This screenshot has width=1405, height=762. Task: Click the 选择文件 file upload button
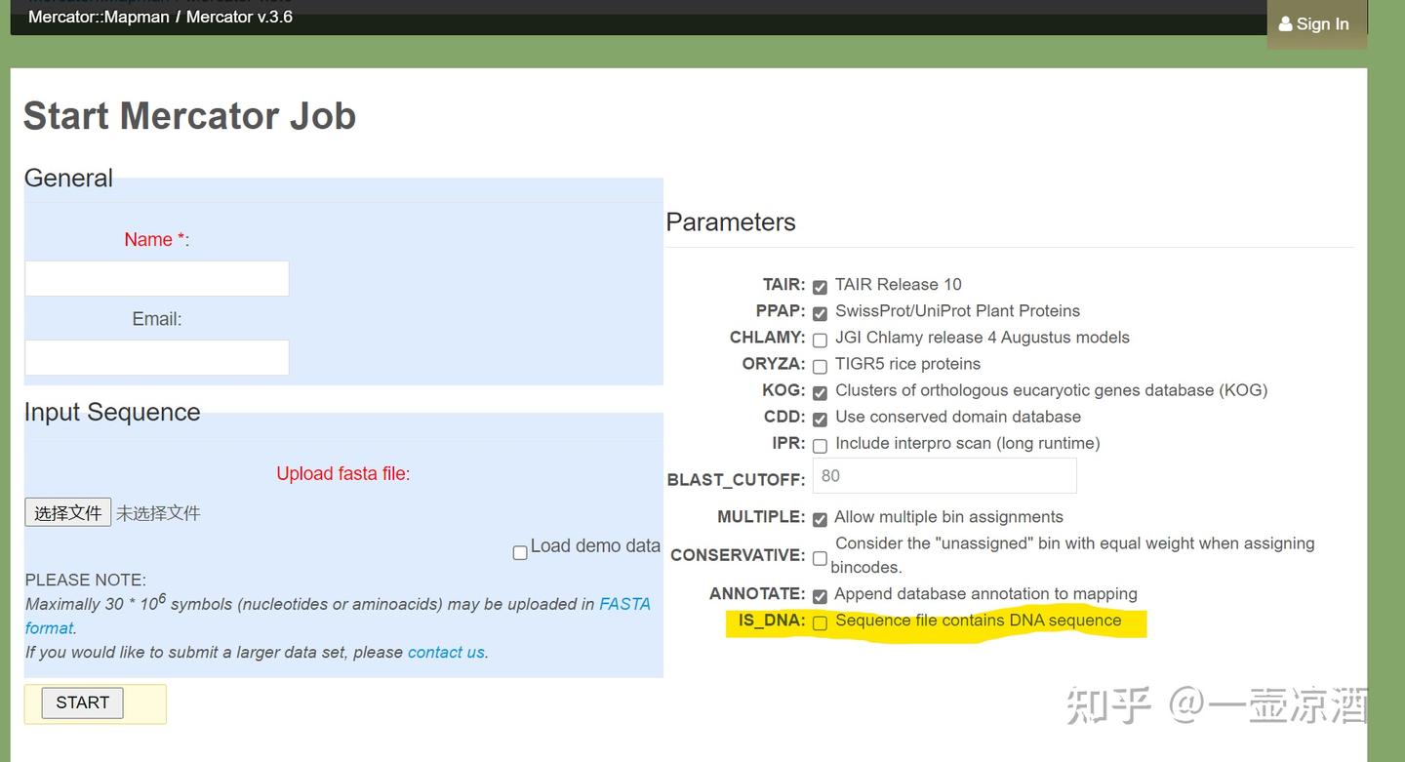click(67, 511)
